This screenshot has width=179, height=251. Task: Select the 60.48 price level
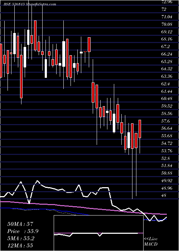tap(167, 99)
